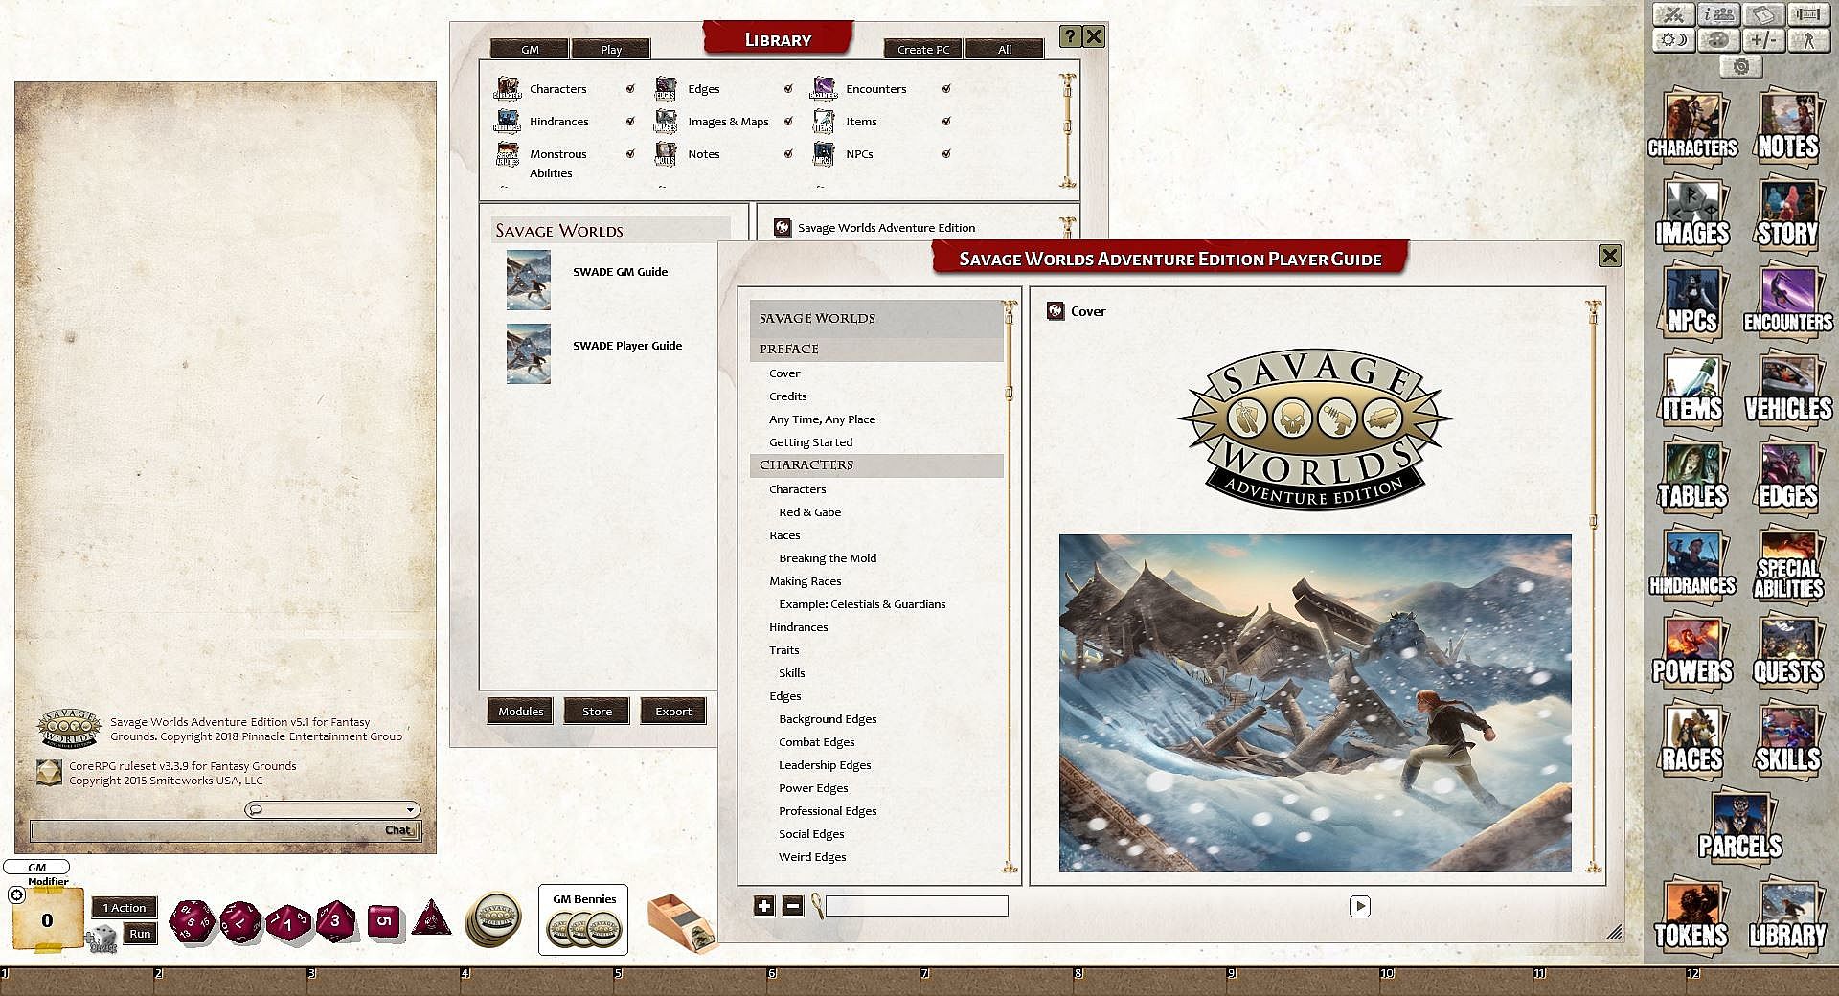Click the 1 Action button
This screenshot has height=996, width=1839.
pos(125,908)
